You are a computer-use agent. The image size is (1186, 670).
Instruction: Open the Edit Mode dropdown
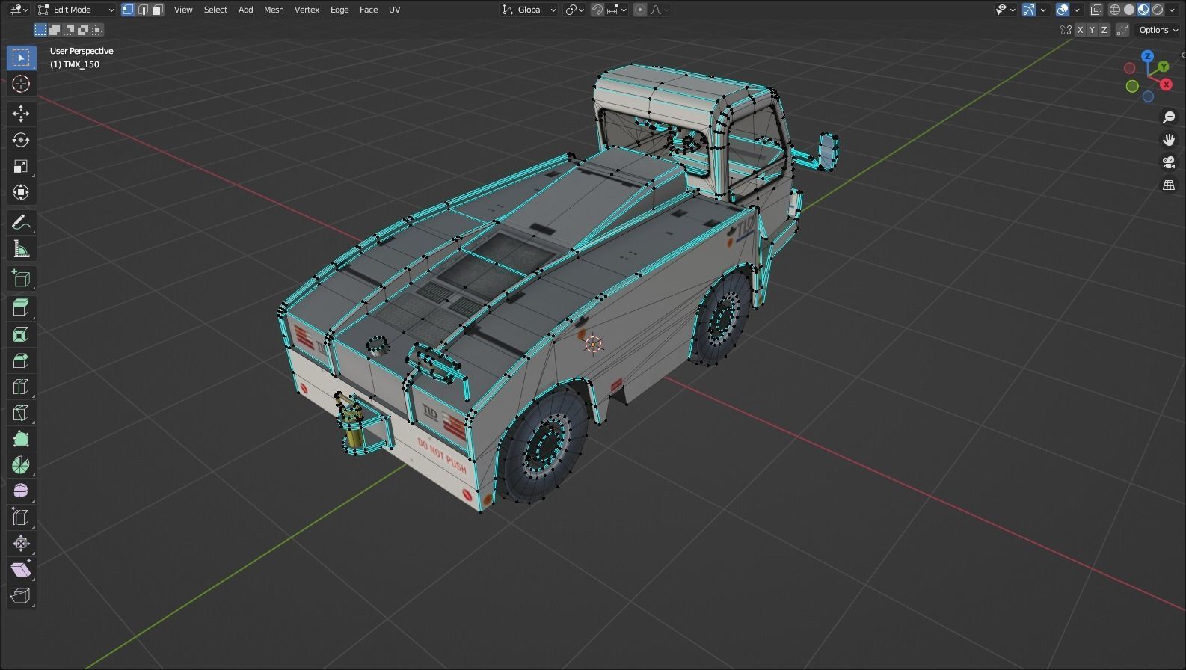[76, 10]
